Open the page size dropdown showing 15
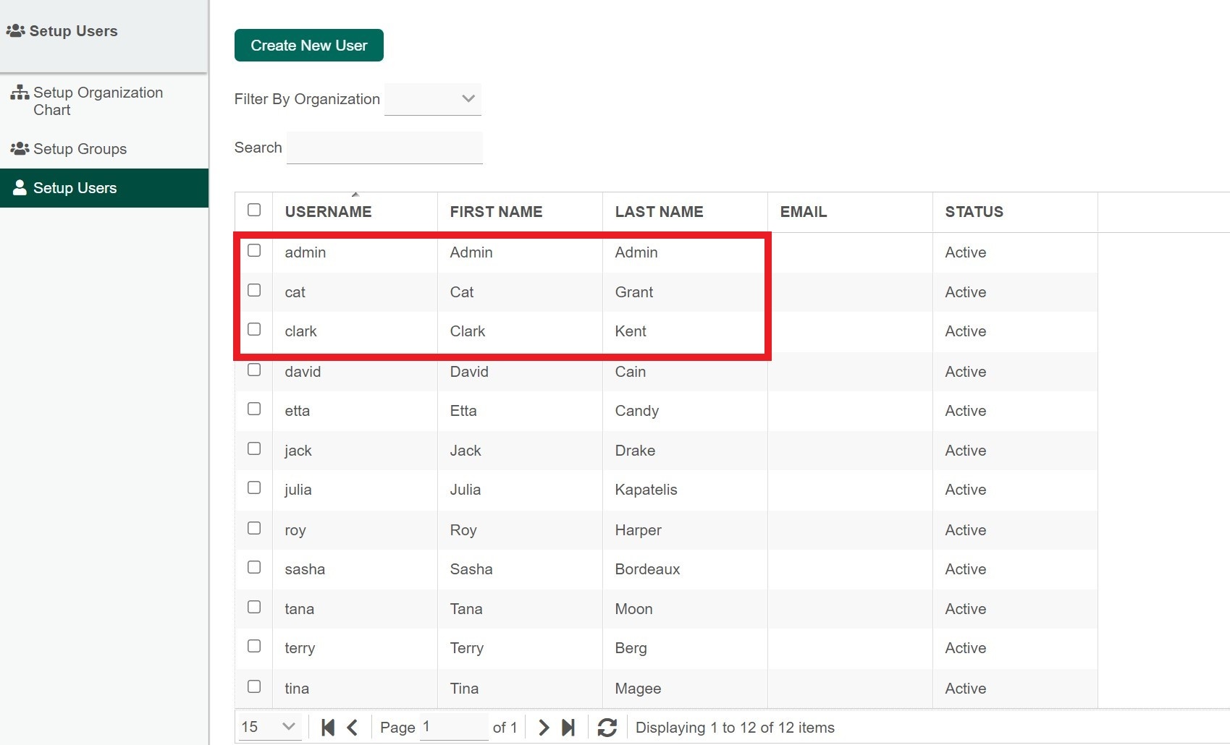Screen dimensions: 1230x745 pyautogui.click(x=269, y=727)
